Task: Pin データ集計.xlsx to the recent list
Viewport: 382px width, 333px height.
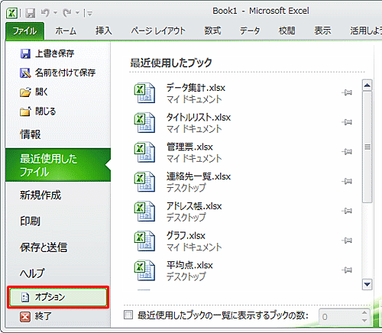Action: pos(347,92)
